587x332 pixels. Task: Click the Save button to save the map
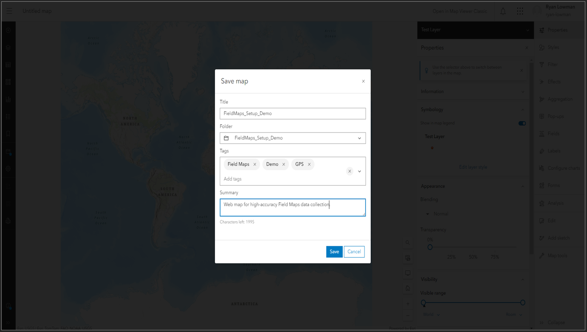(334, 251)
